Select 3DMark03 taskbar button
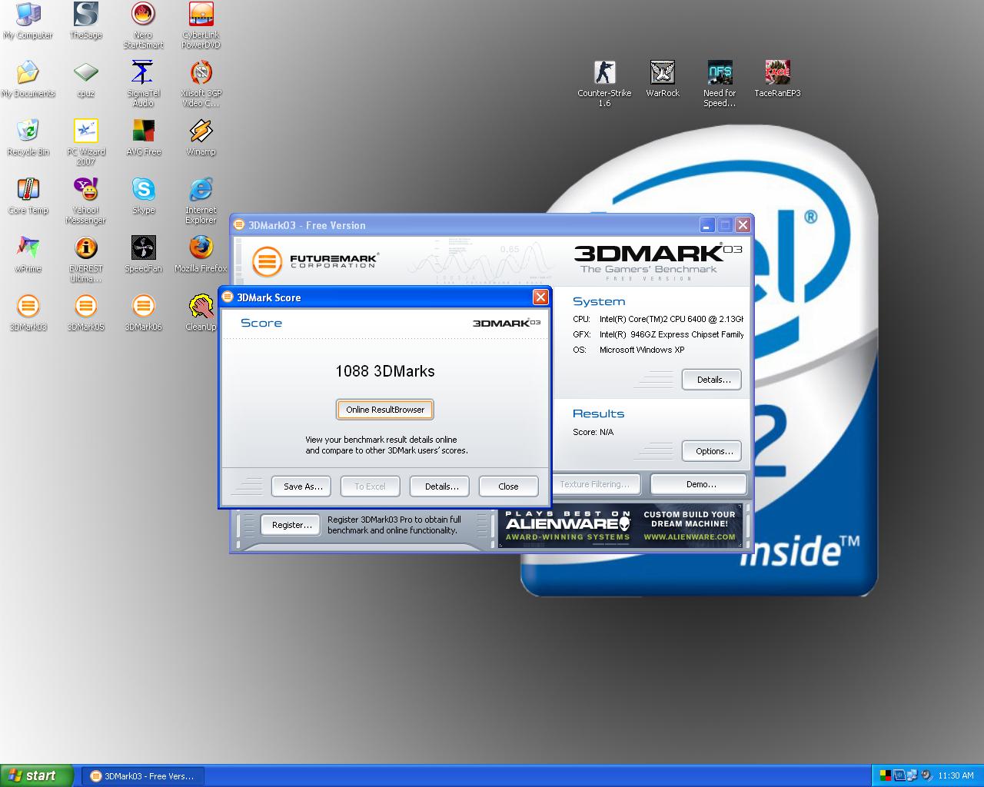984x787 pixels. [x=142, y=776]
